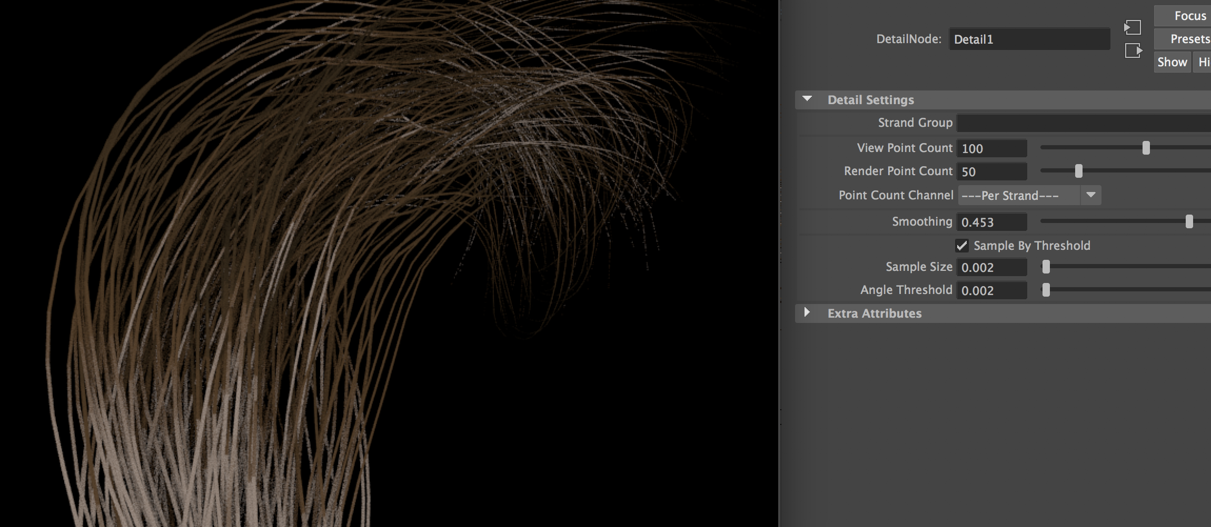Click the Smoothing value field

[991, 222]
